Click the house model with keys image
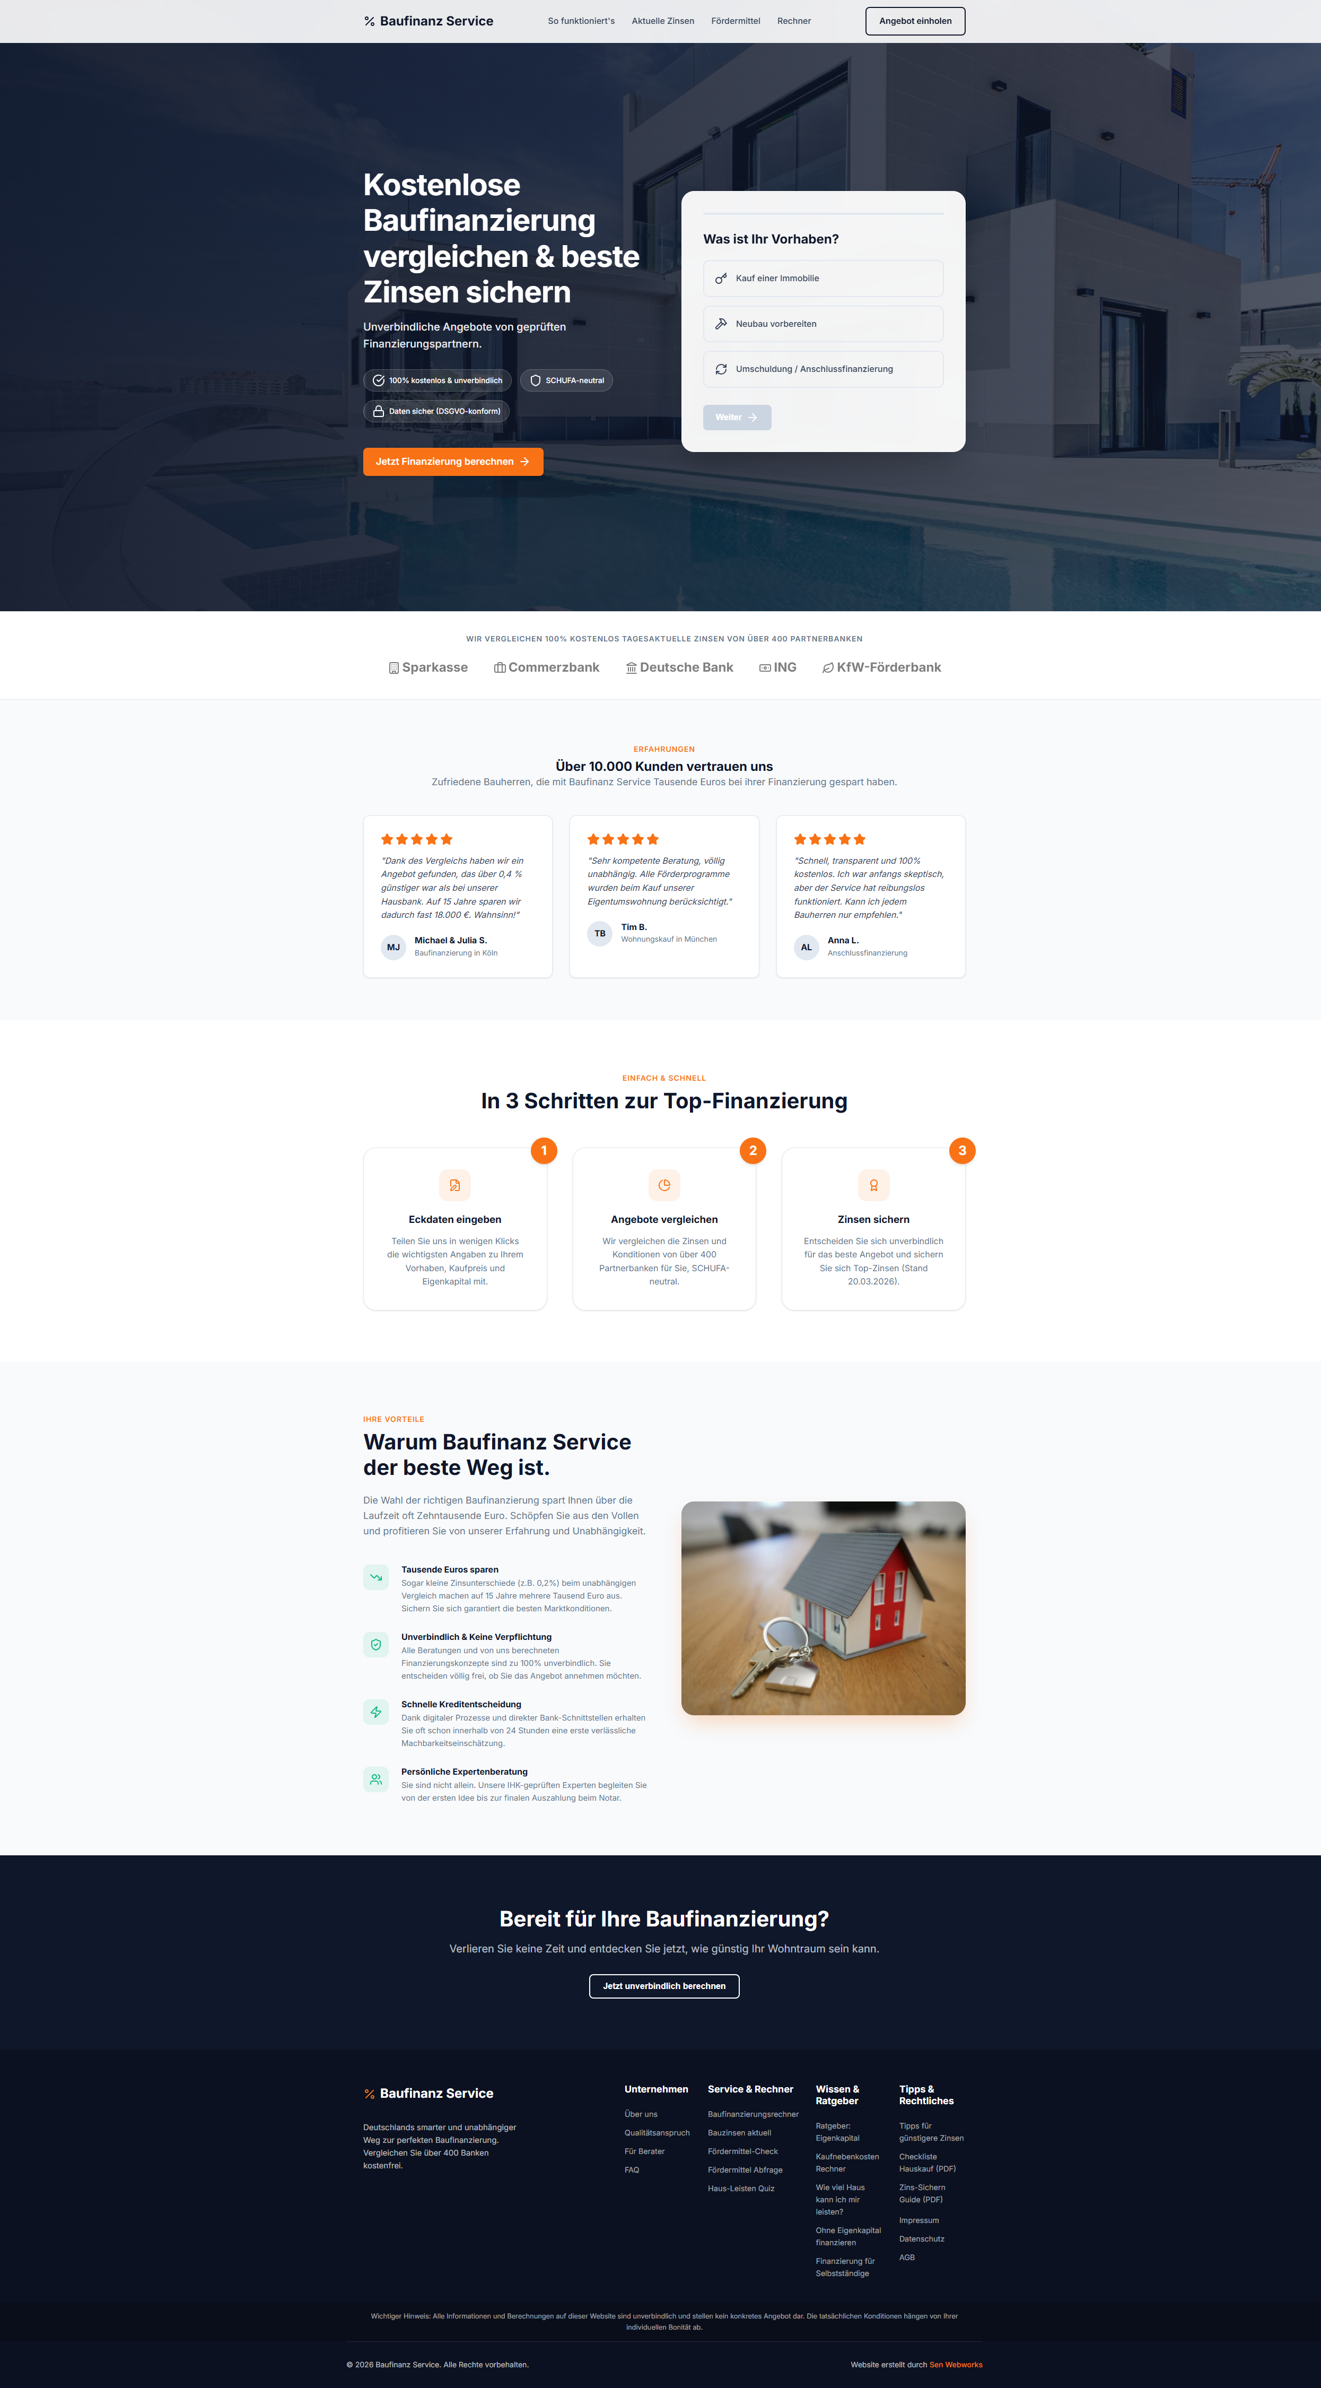This screenshot has width=1321, height=2388. [823, 1608]
